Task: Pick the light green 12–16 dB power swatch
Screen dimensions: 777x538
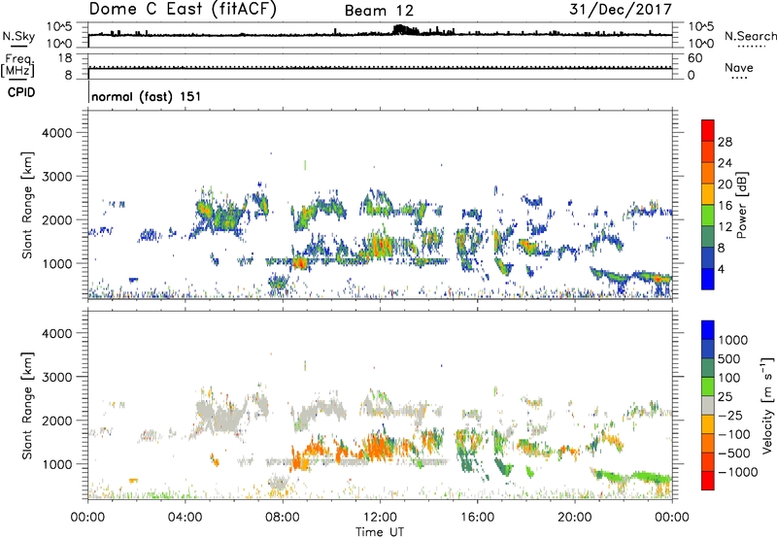Action: tap(708, 216)
